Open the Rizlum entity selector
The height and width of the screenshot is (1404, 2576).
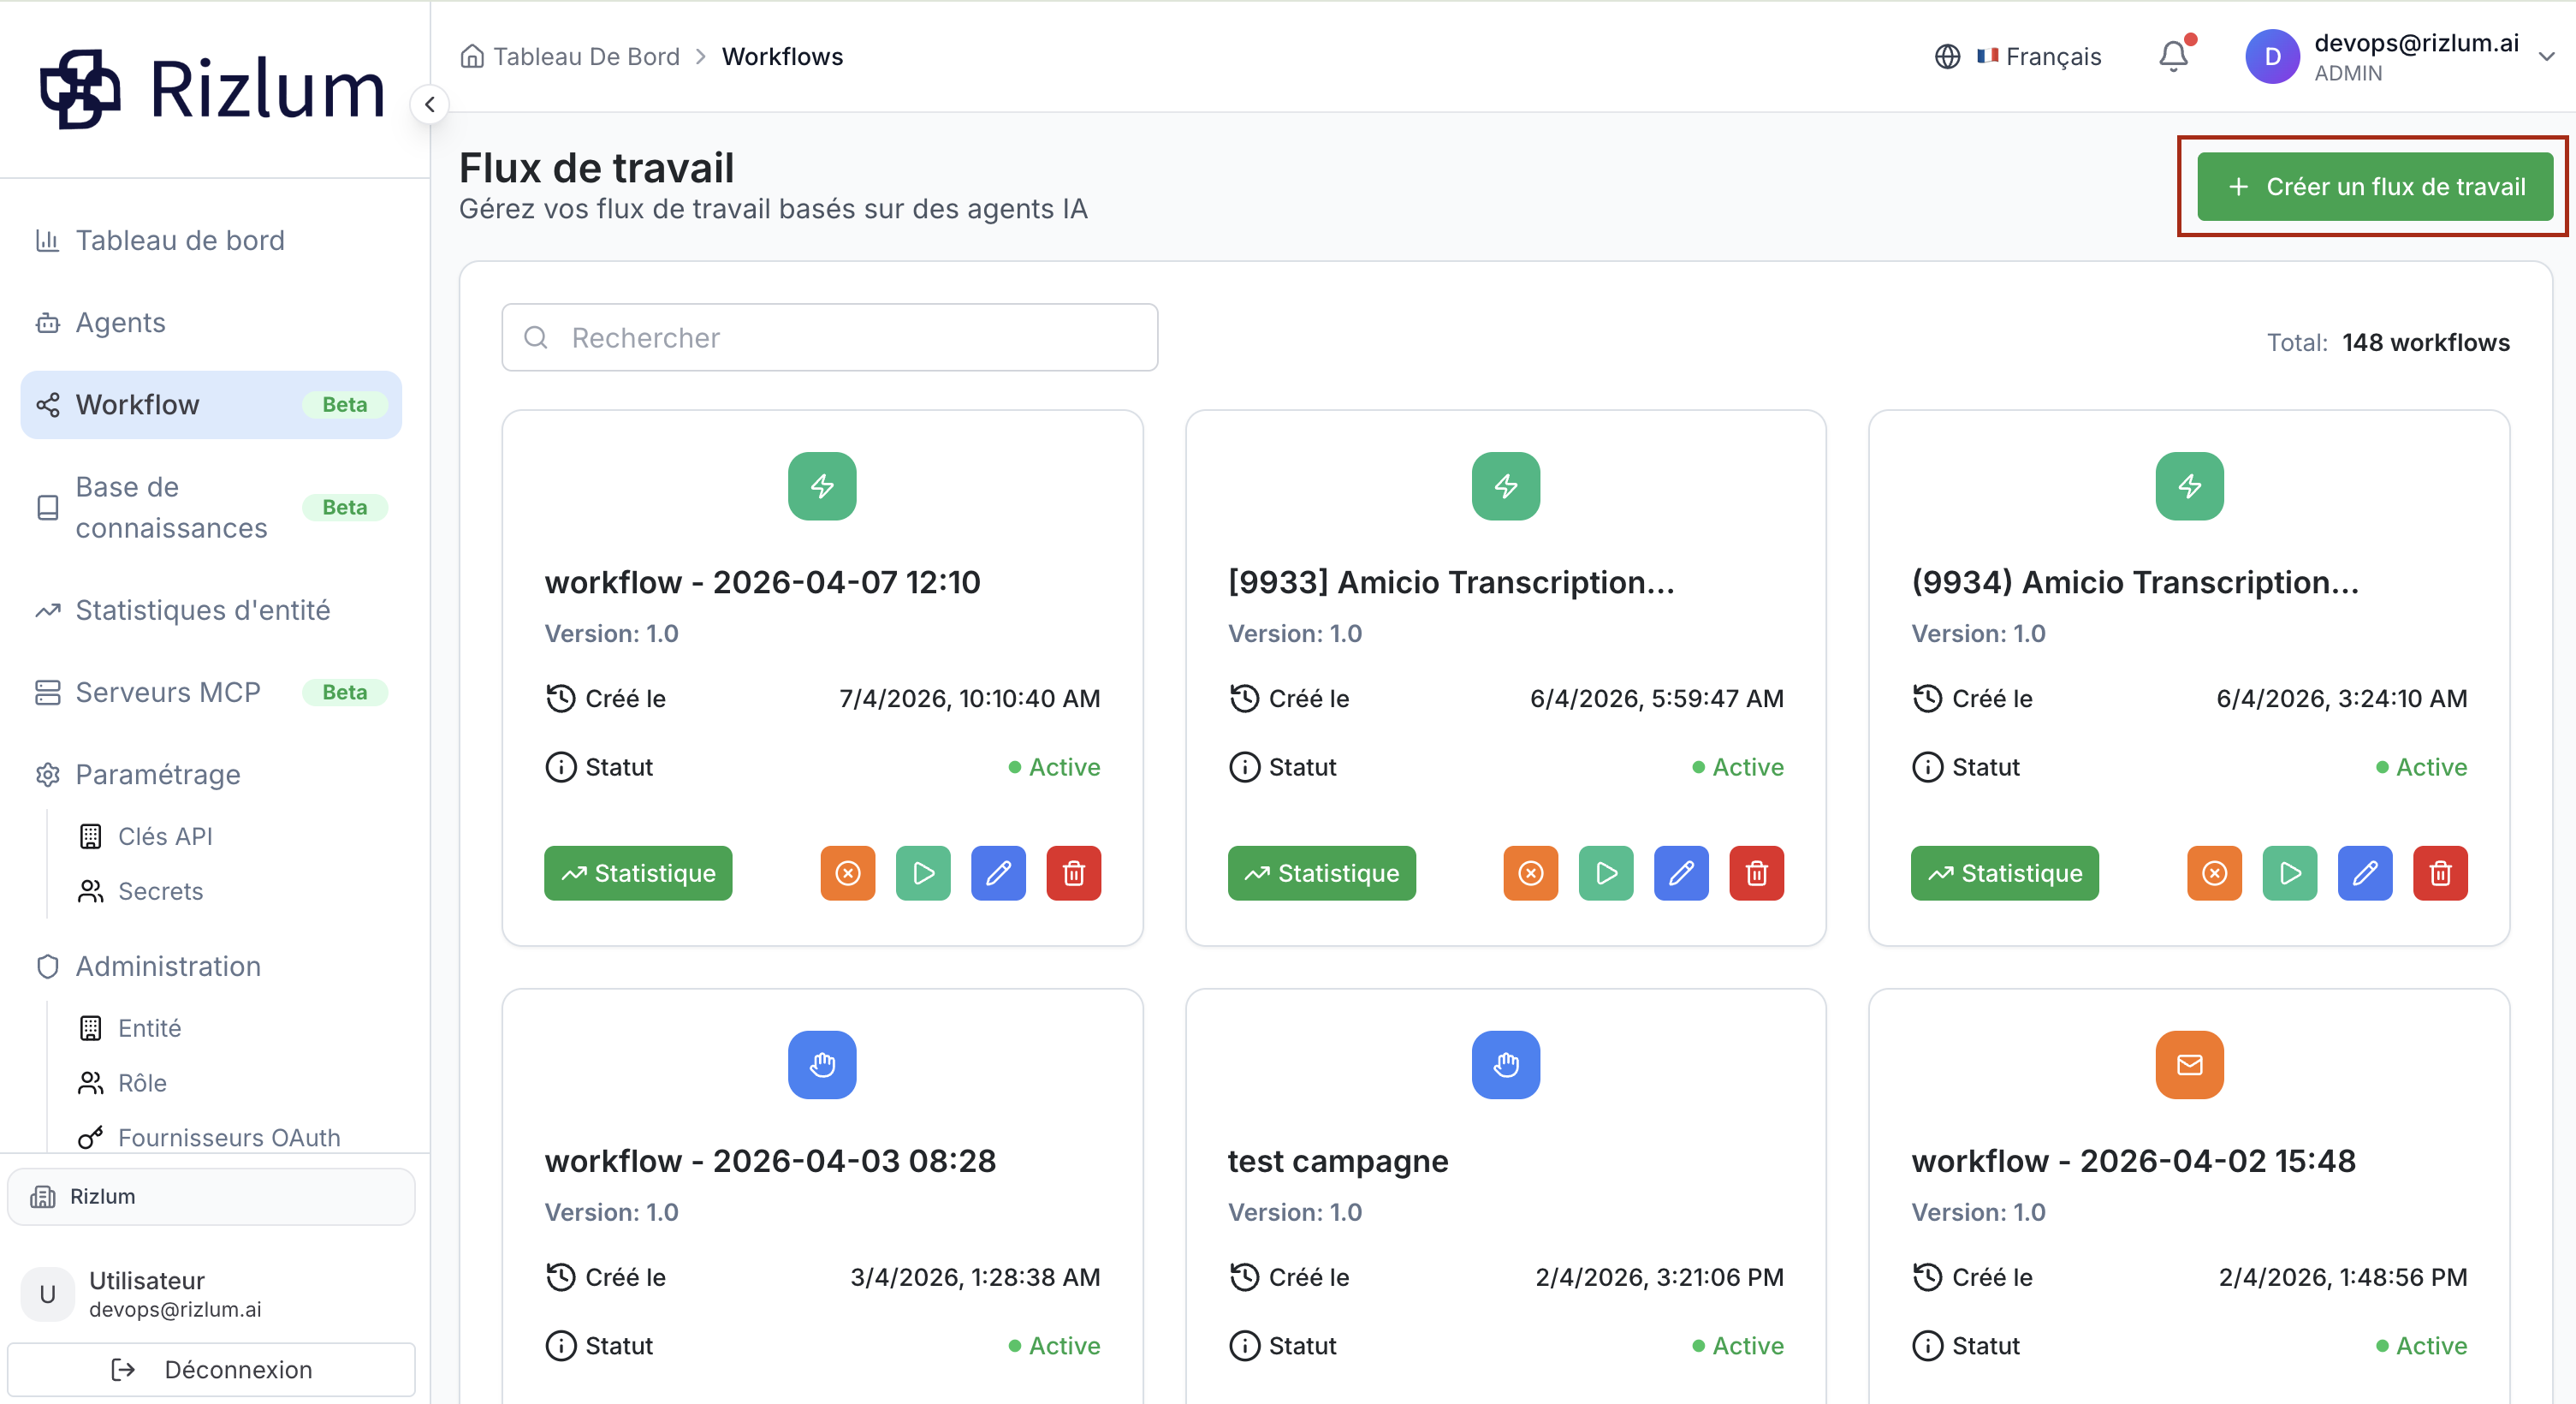click(x=211, y=1197)
